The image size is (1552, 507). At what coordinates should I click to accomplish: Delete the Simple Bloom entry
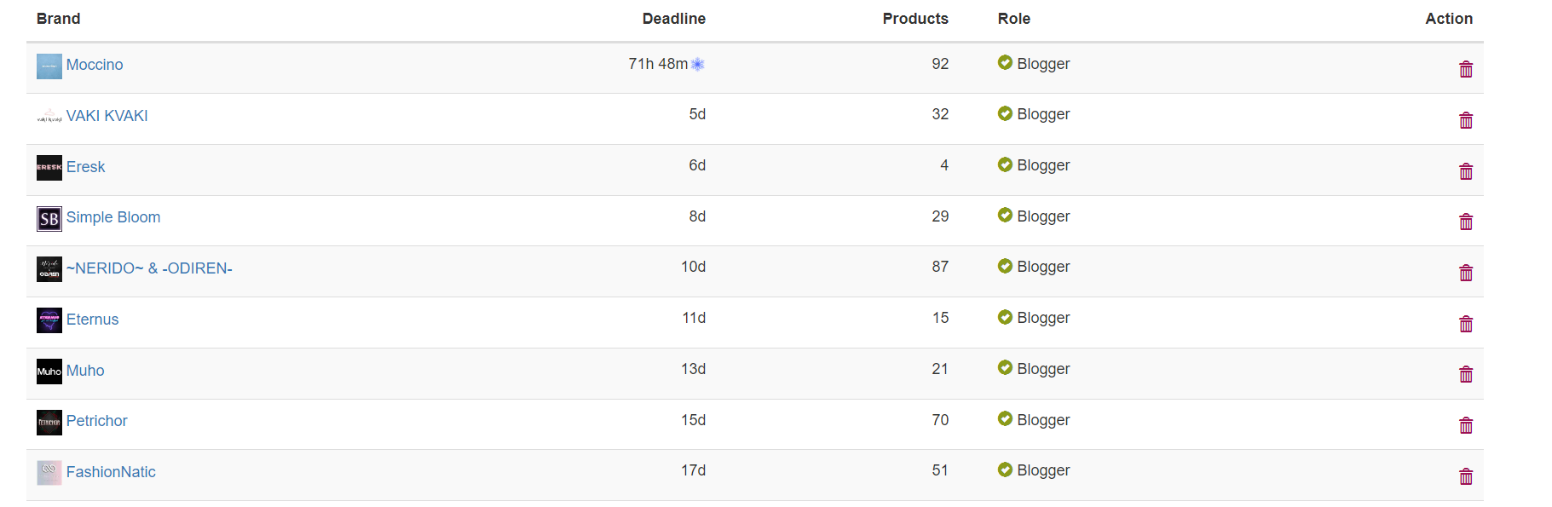[1465, 222]
